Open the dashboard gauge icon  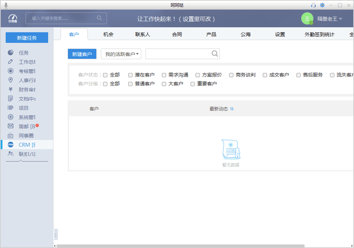click(x=13, y=18)
